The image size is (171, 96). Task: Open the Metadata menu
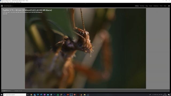pyautogui.click(x=11, y=2)
